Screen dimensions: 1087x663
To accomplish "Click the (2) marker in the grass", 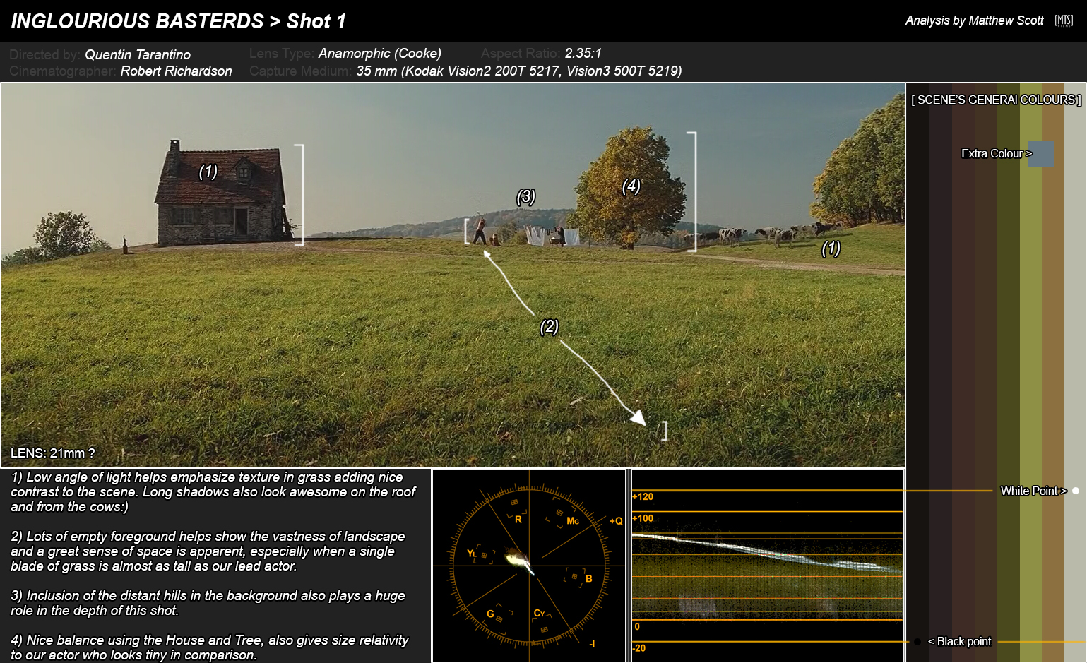I will 549,326.
